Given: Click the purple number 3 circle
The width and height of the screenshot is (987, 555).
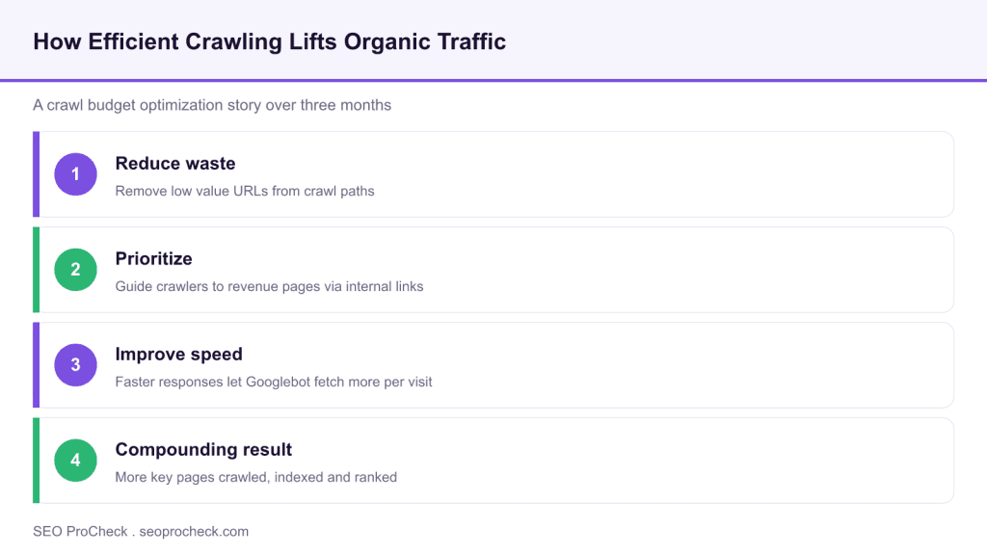Looking at the screenshot, I should pyautogui.click(x=75, y=365).
